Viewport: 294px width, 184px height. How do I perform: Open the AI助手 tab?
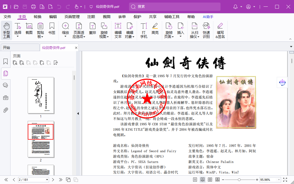coord(208,17)
